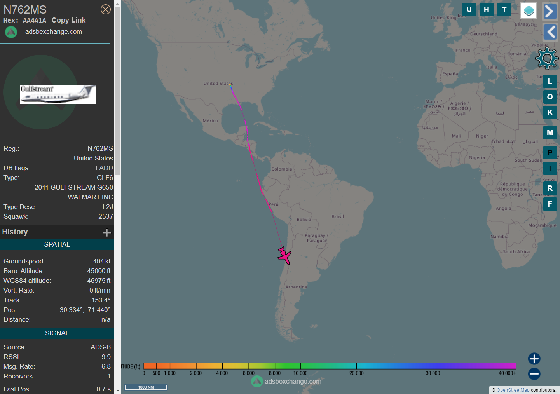Viewport: 560px width, 394px height.
Task: Click the position value -30.334°, -71.440°
Action: (x=84, y=310)
